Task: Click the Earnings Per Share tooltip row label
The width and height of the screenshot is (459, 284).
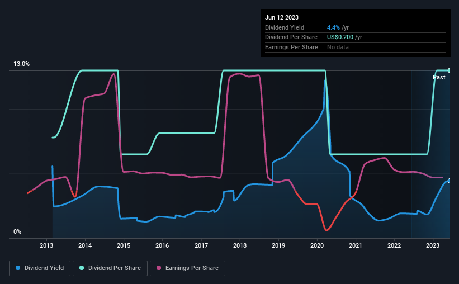Action: 291,47
